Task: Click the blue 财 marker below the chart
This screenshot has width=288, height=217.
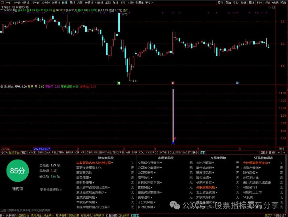Action: pyautogui.click(x=237, y=83)
